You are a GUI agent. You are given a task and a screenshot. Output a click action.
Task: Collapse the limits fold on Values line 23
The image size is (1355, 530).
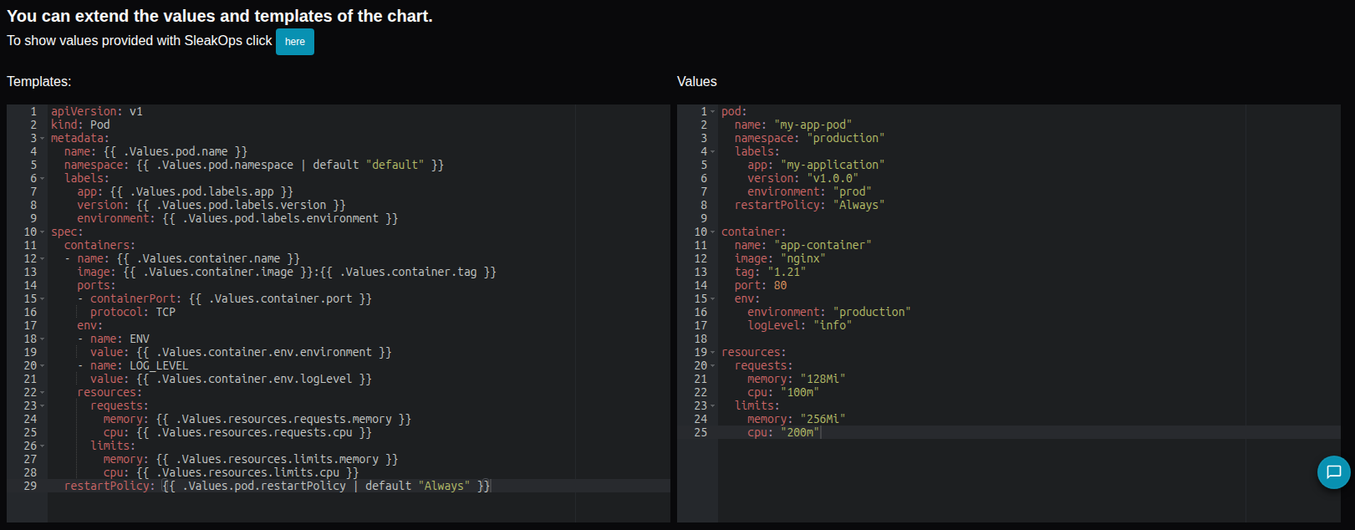click(x=713, y=405)
